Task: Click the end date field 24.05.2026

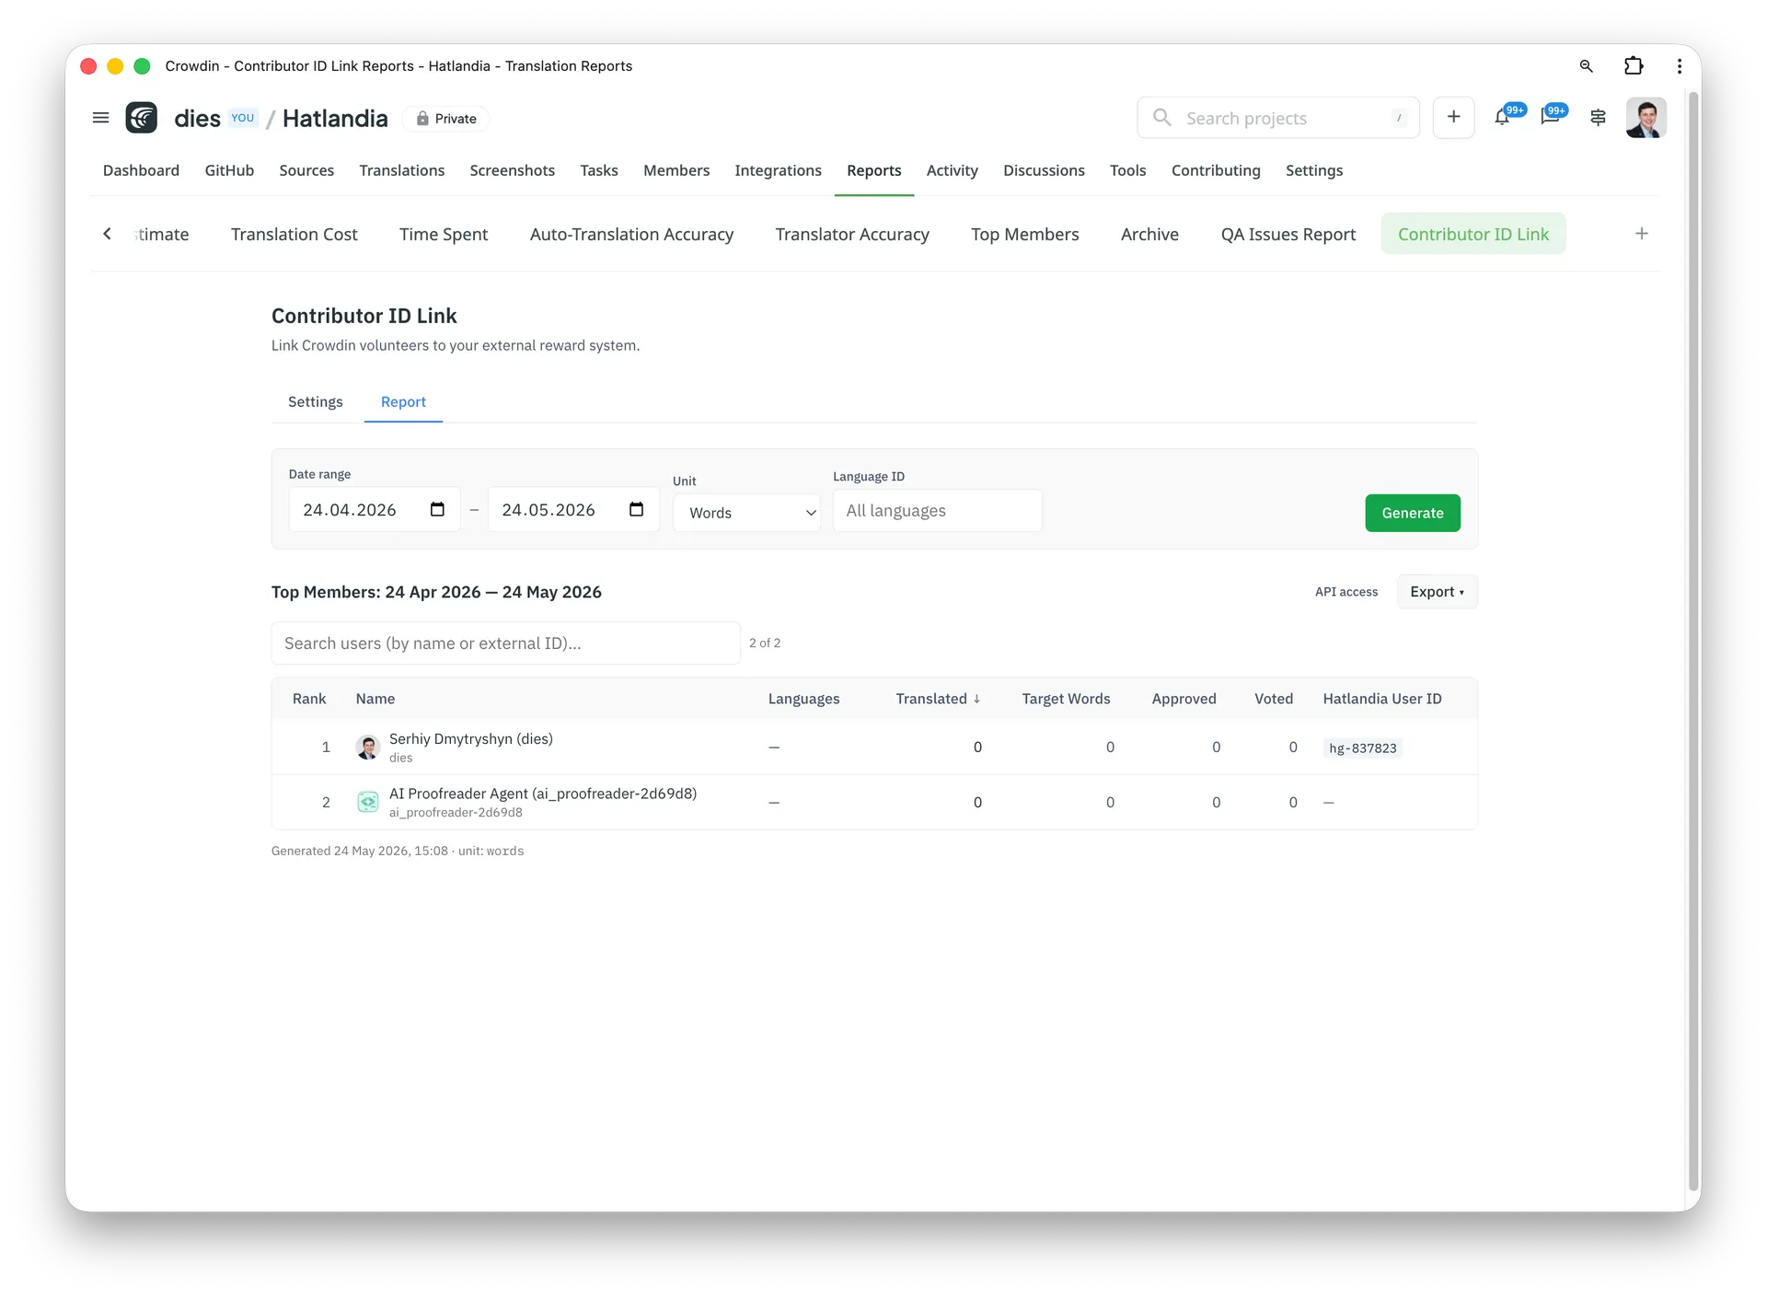Action: [x=572, y=510]
